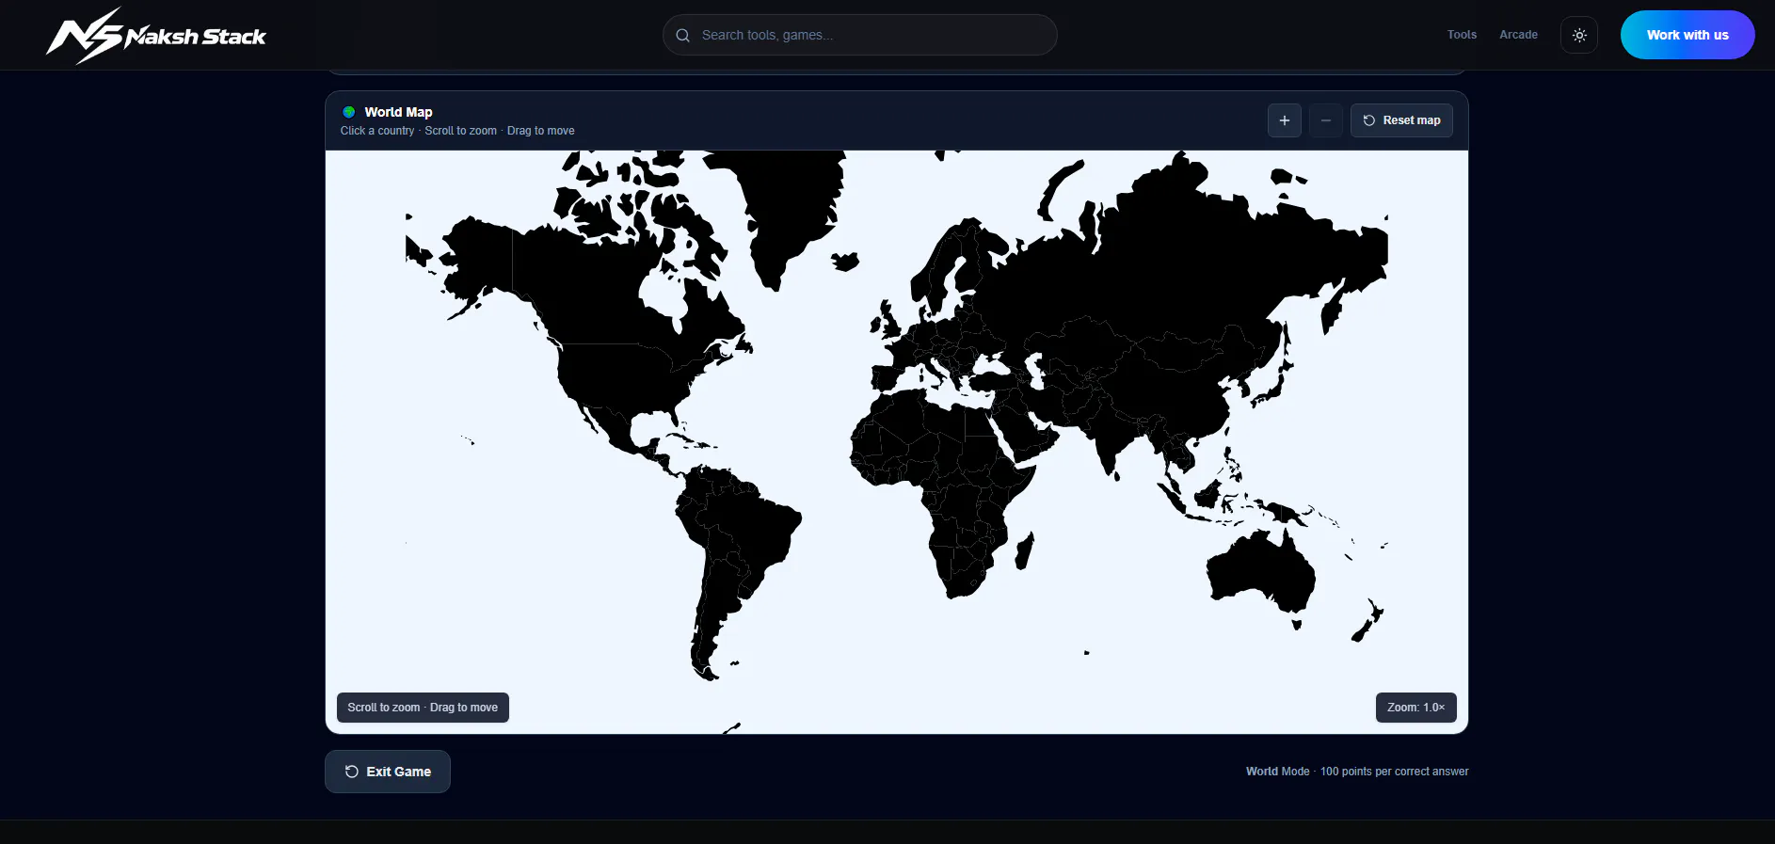Select Iceland on the map
Viewport: 1775px width, 844px height.
click(844, 260)
